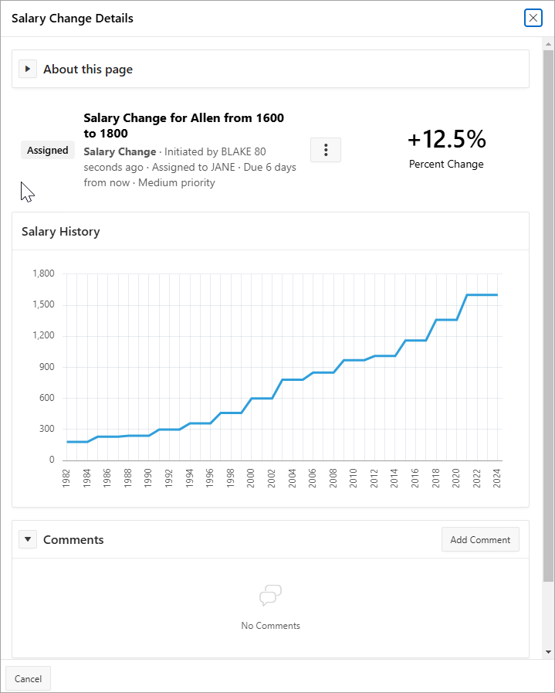The image size is (555, 693).
Task: Click the scroll down arrow
Action: tap(548, 652)
